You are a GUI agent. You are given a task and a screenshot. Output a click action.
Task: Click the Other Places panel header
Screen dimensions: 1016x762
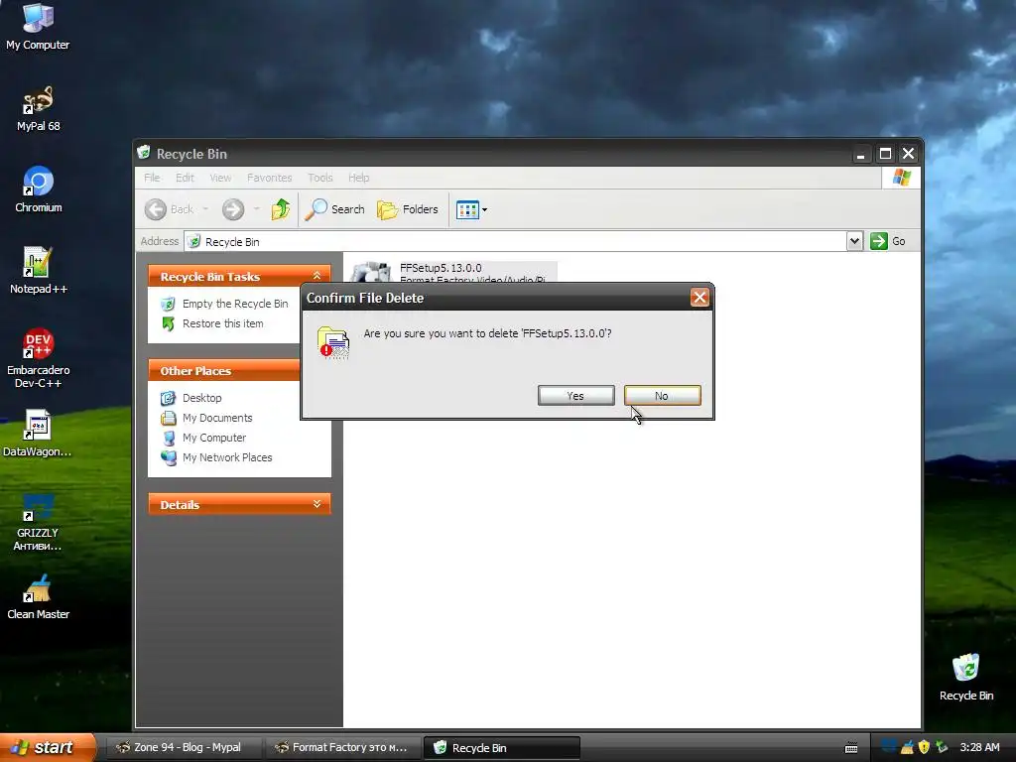(224, 371)
